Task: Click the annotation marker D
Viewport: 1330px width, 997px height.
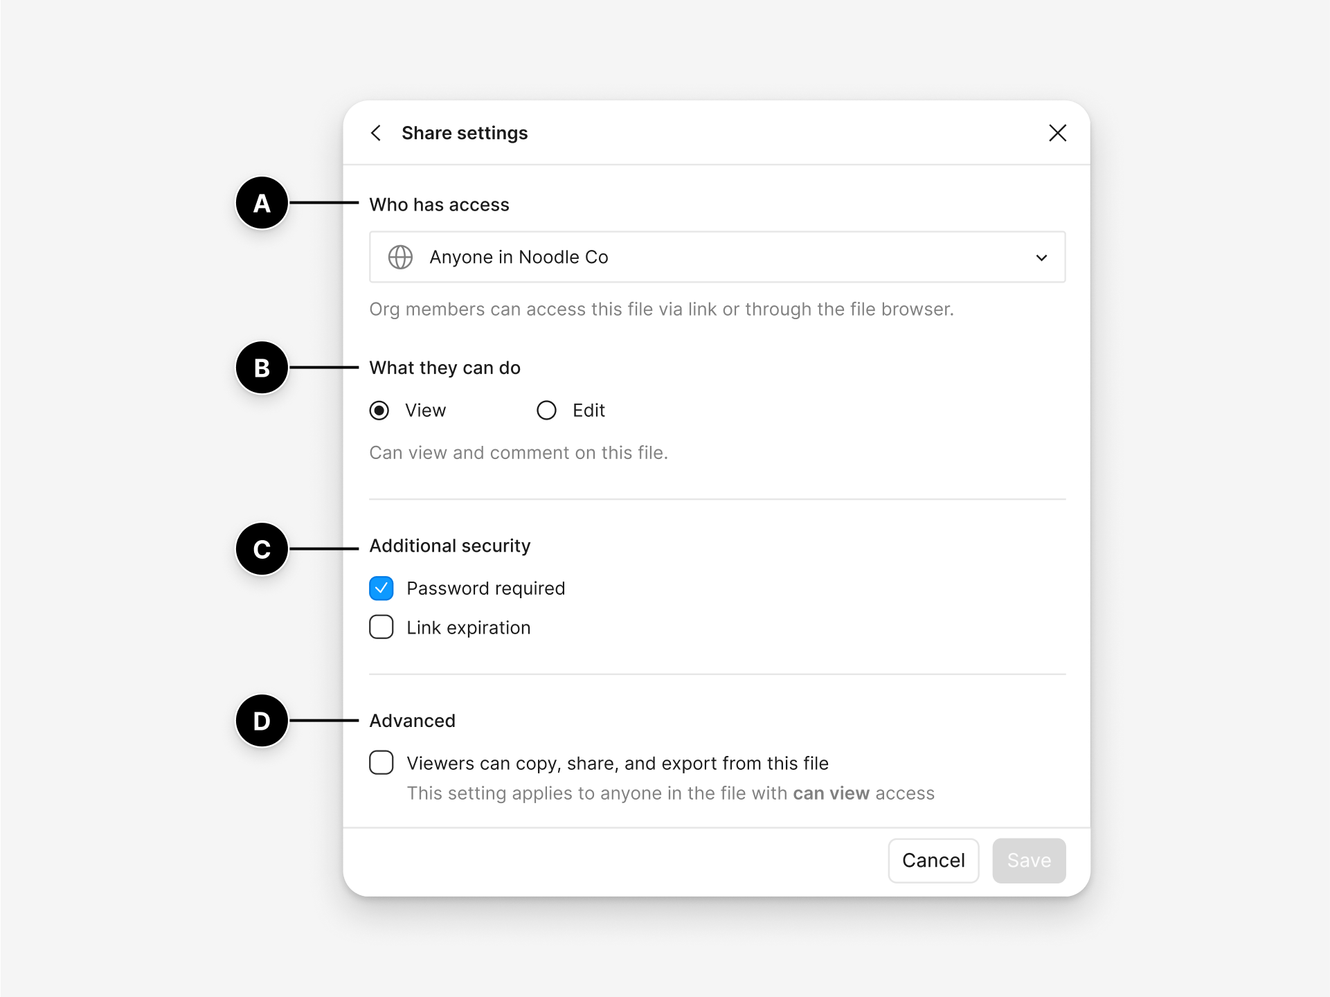Action: click(262, 721)
